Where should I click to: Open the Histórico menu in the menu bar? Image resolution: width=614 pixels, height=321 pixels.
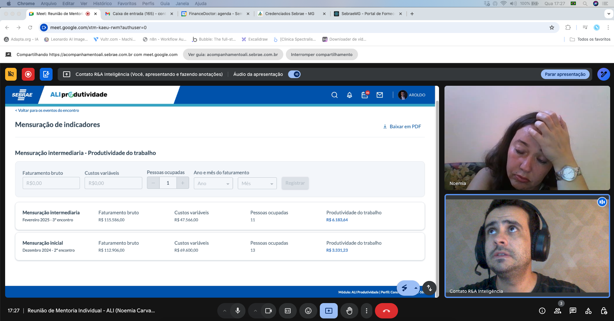click(x=103, y=4)
